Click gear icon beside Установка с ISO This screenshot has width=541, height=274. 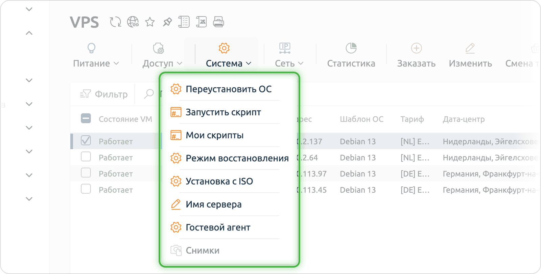(x=176, y=181)
